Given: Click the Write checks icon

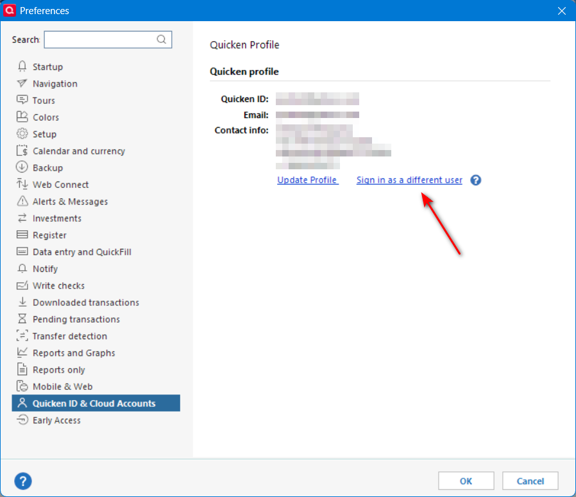Looking at the screenshot, I should tap(22, 285).
